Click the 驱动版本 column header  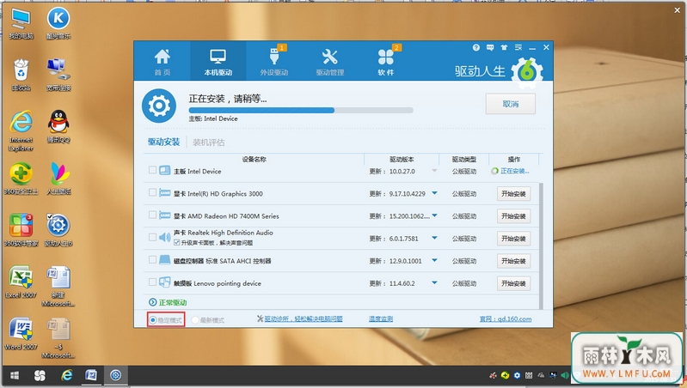tap(402, 159)
